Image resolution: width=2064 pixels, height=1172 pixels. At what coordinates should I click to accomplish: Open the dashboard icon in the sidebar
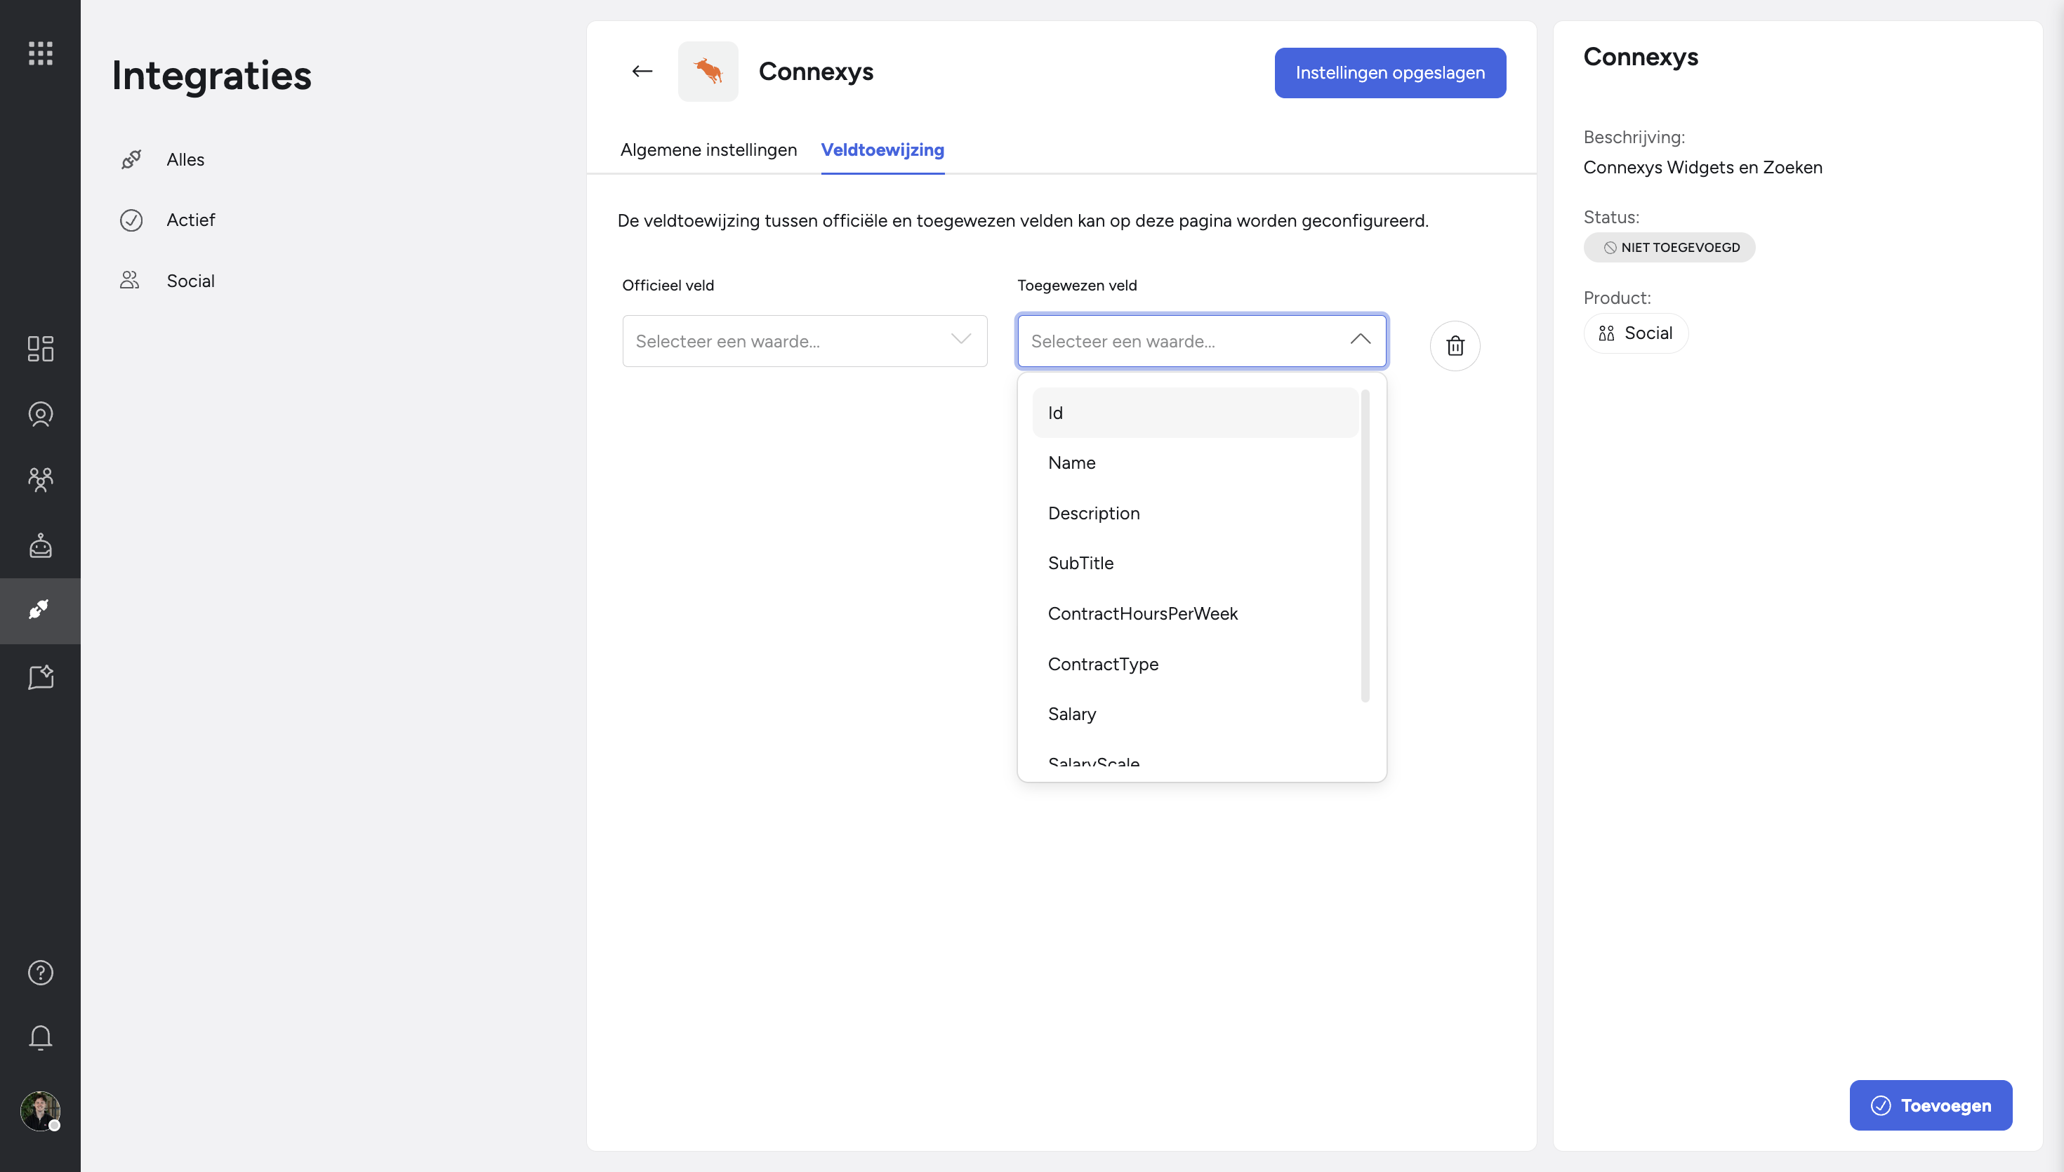[x=40, y=349]
